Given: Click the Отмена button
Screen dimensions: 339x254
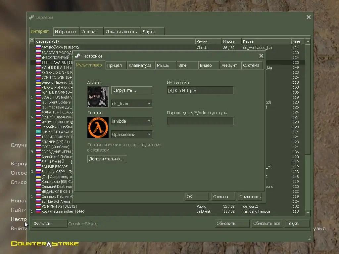Looking at the screenshot, I should [x=223, y=196].
